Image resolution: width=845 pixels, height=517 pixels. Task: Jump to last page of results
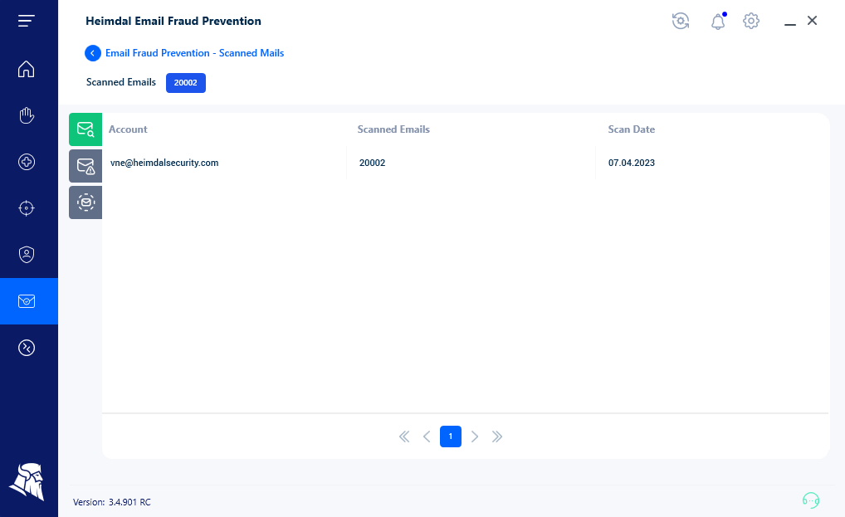[497, 437]
